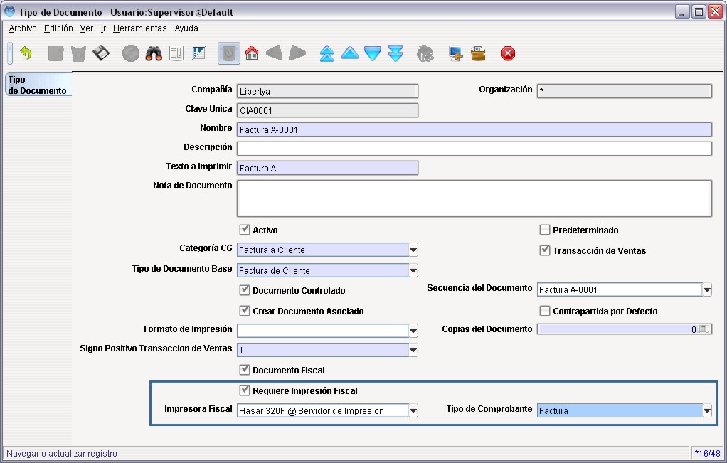Click the greyed-out gear icon in toolbar
The image size is (727, 463).
pos(425,53)
